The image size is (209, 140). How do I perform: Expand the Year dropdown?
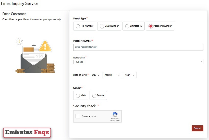pos(130,75)
